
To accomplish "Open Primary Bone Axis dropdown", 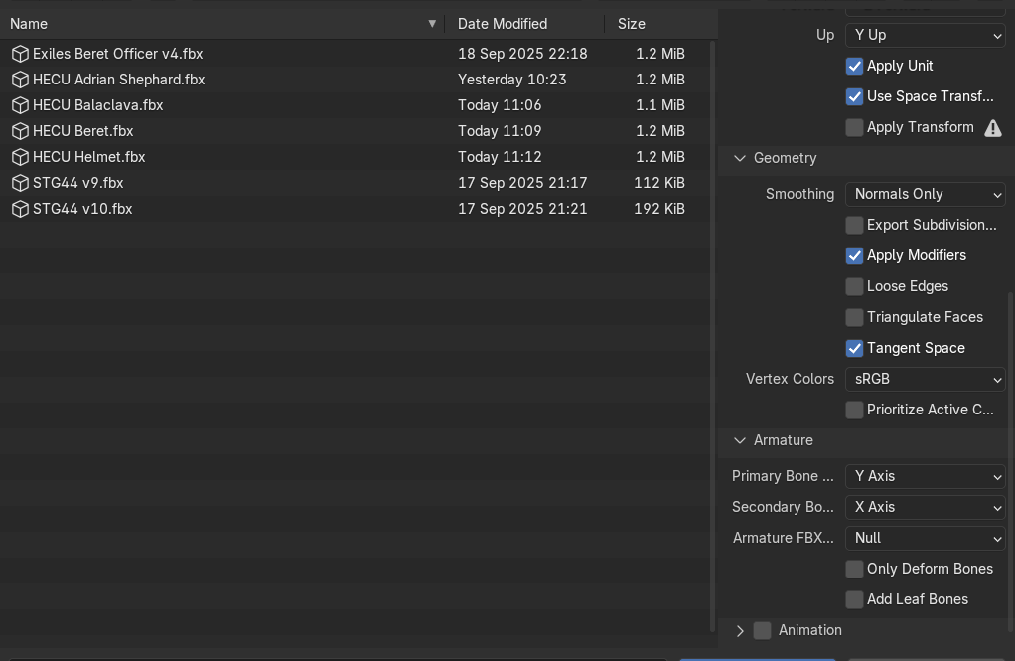I will click(925, 476).
